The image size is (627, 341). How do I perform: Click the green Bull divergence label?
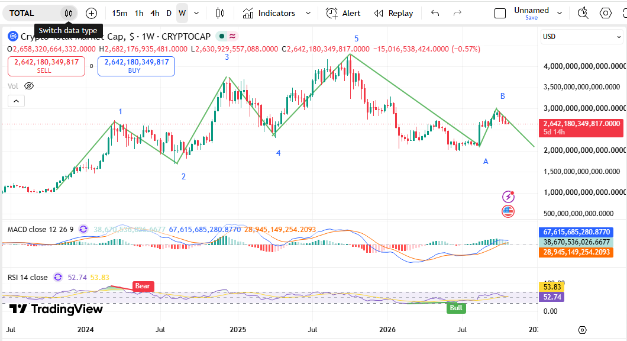click(456, 308)
